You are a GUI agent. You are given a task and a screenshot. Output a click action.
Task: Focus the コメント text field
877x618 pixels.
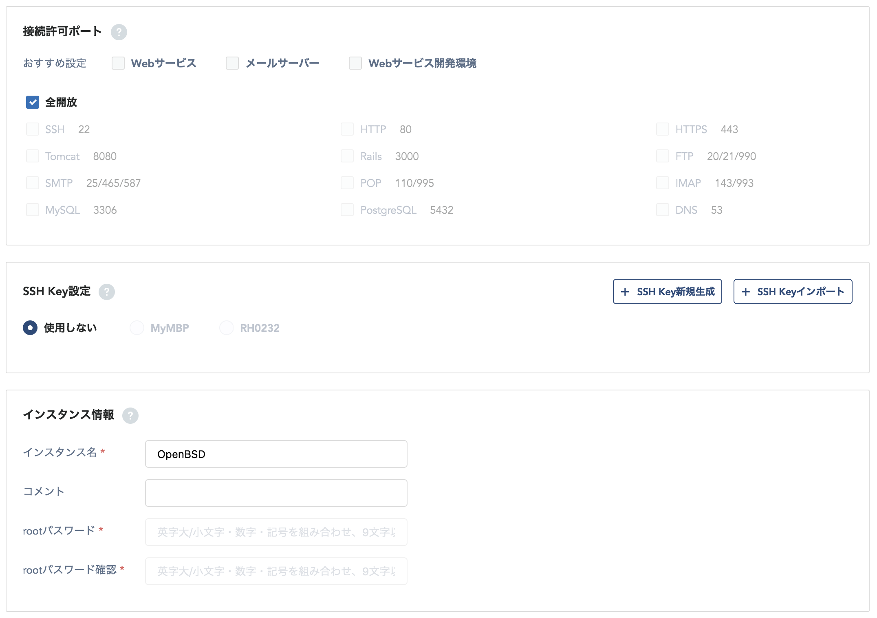point(276,493)
